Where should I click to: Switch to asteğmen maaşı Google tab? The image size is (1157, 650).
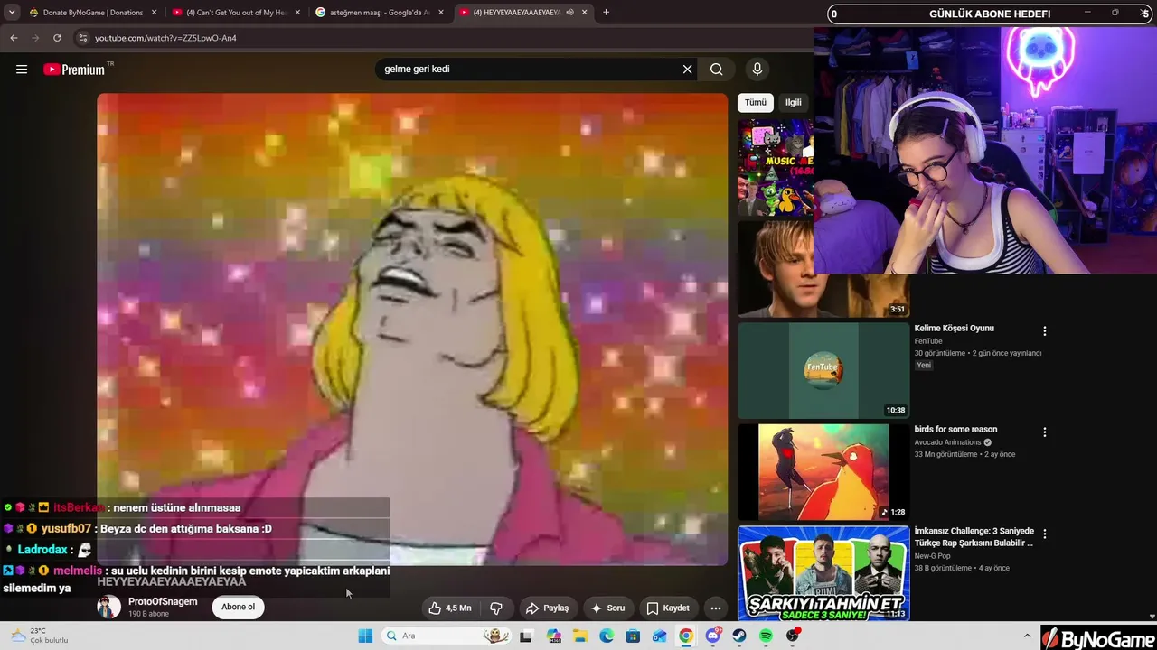(x=380, y=13)
